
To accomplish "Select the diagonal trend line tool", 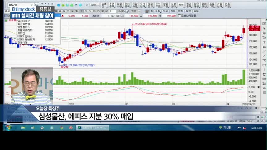I will coord(264,51).
